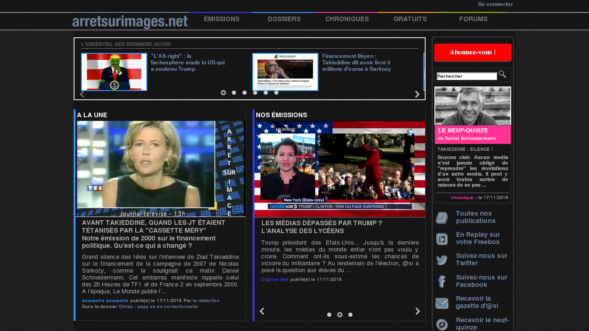Click the Abonnez-vous red button
The height and width of the screenshot is (331, 589).
coord(473,52)
